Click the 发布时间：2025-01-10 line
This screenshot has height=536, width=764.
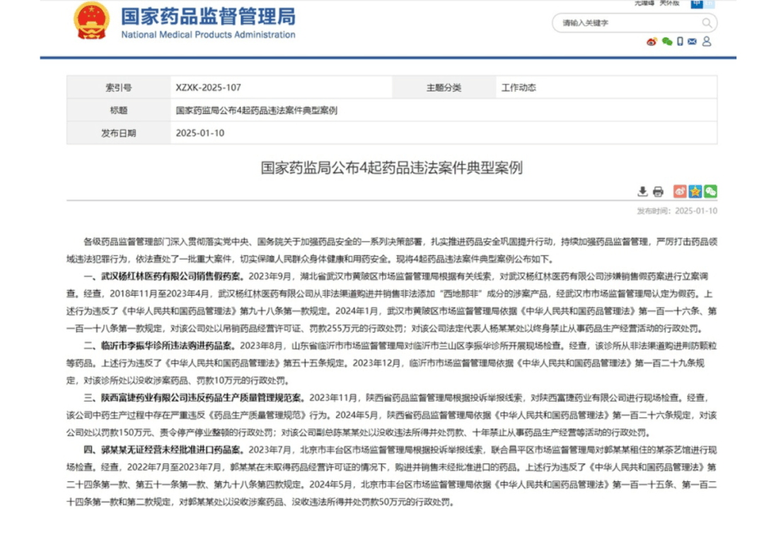tap(677, 211)
